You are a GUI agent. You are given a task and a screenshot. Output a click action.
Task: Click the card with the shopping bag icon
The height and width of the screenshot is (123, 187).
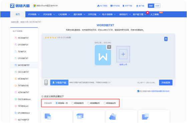pyautogui.click(x=122, y=116)
